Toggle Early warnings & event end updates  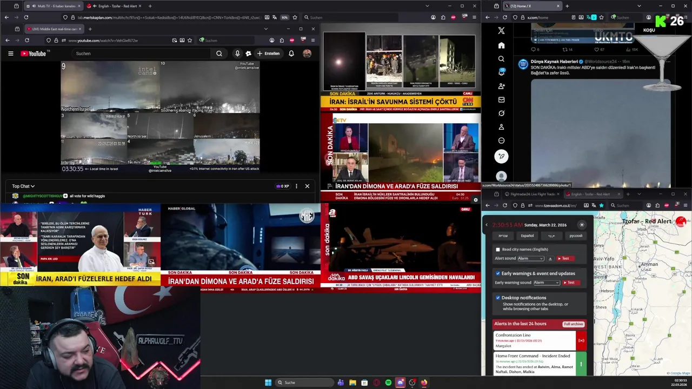coord(498,273)
